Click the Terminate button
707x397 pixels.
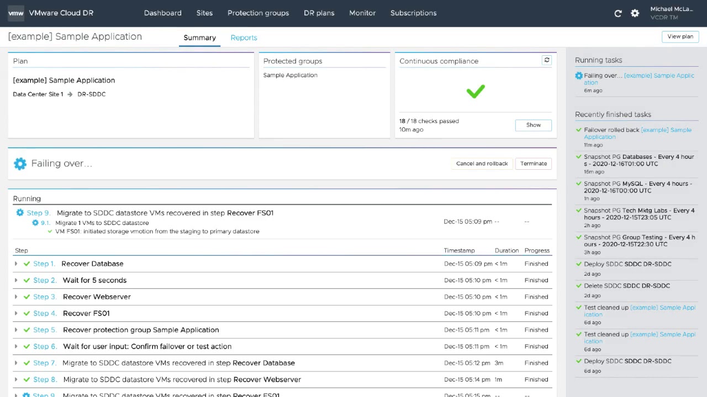(x=534, y=164)
